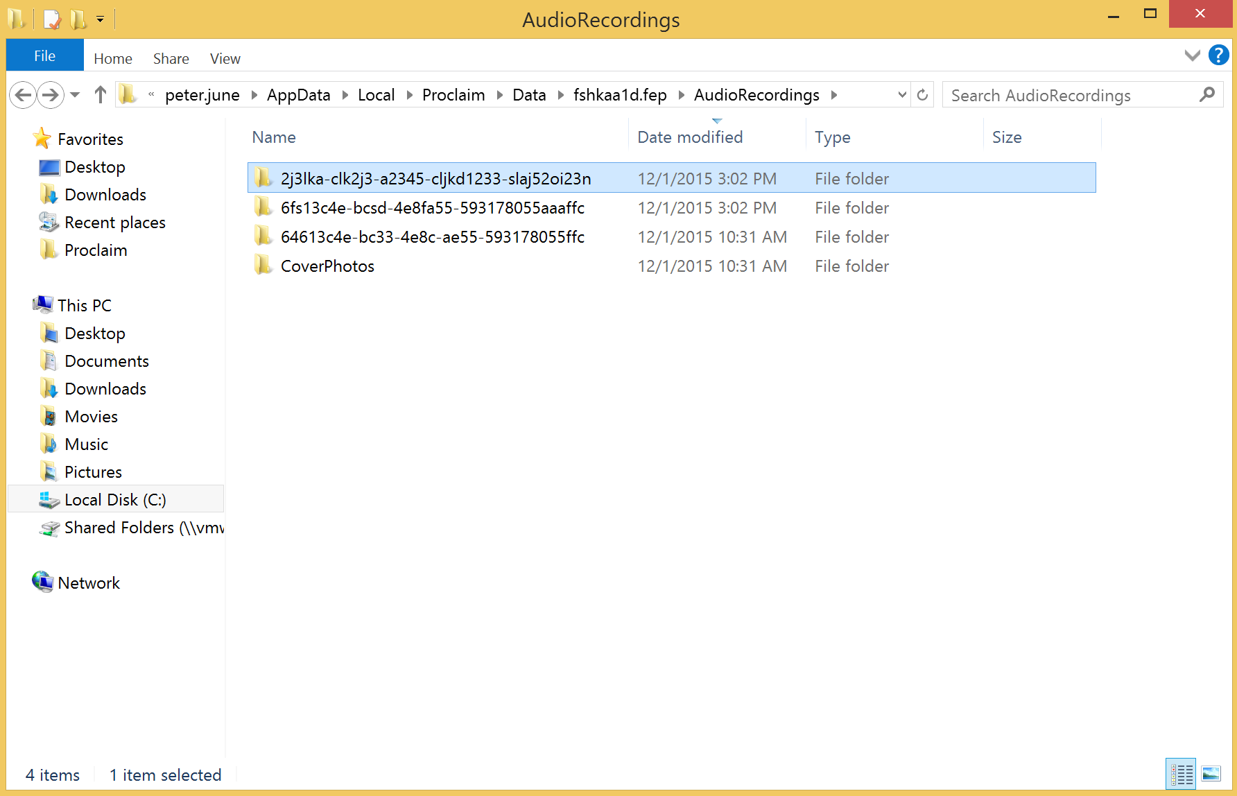Image resolution: width=1237 pixels, height=796 pixels.
Task: Select Local Disk (C:) in sidebar
Action: (114, 500)
